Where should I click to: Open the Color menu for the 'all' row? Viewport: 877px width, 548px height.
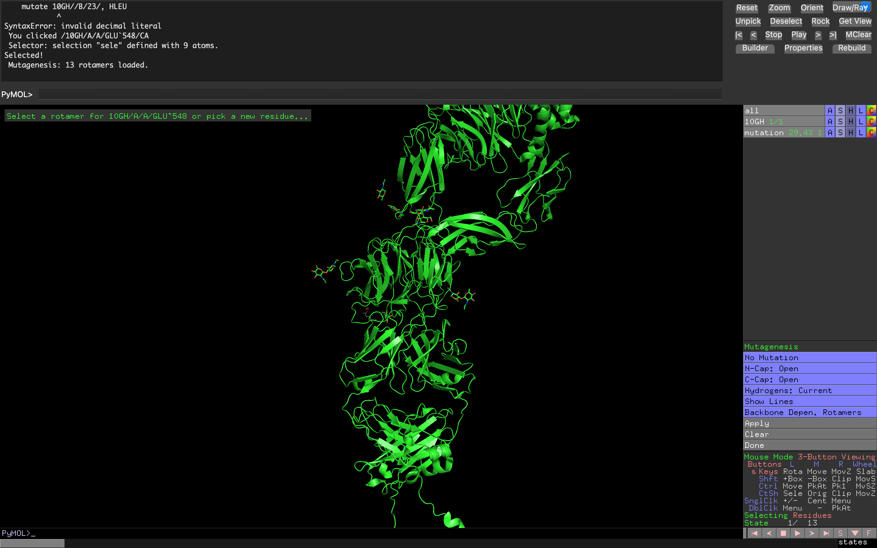(871, 111)
